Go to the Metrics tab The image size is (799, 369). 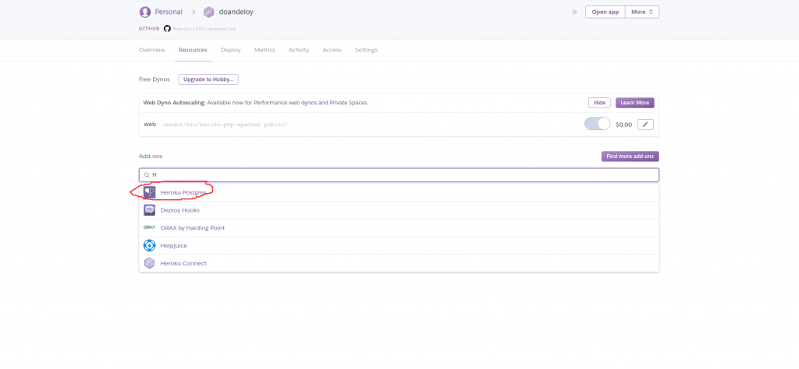coord(265,50)
